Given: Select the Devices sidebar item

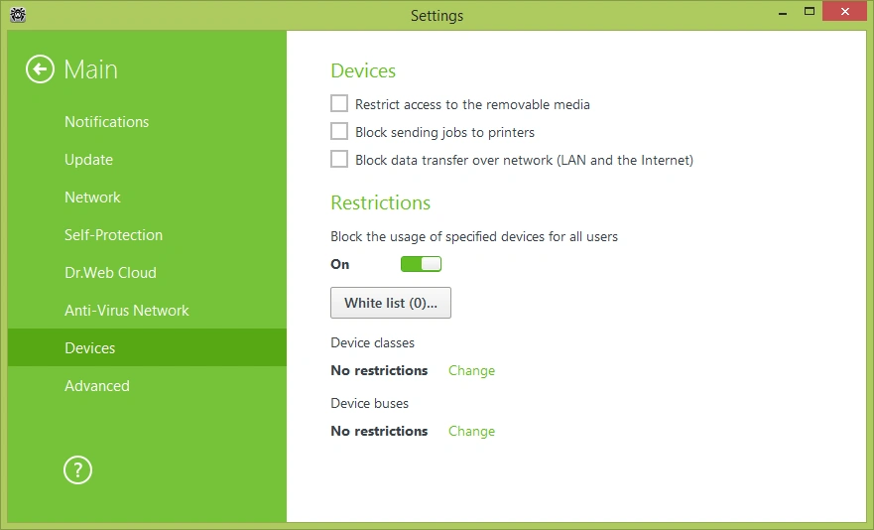Looking at the screenshot, I should (89, 348).
